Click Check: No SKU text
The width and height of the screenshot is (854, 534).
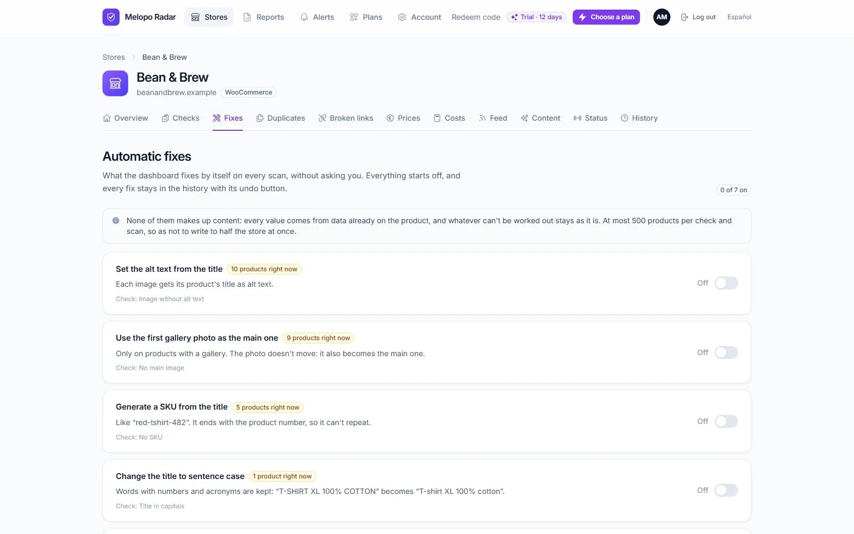139,437
